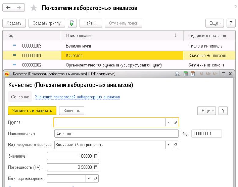
Task: Click the Создать группу button
Action: [x=47, y=23]
